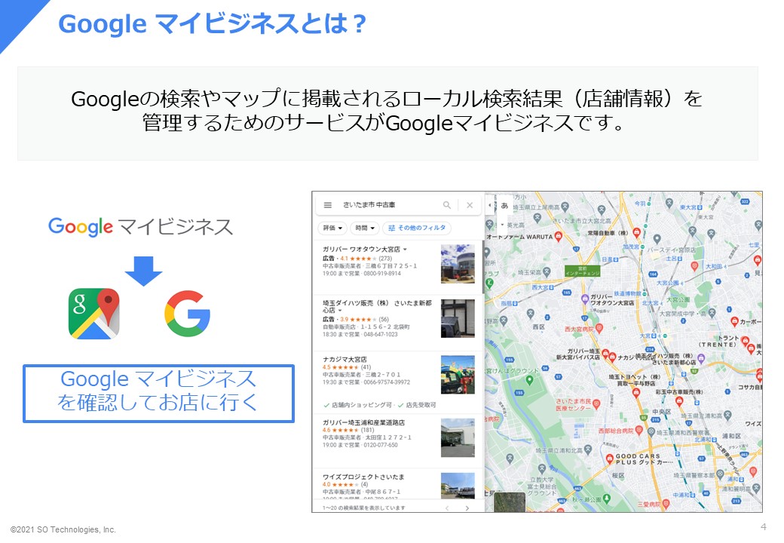Click the オートファーム WARUTA map pin
The image size is (784, 543).
(559, 236)
